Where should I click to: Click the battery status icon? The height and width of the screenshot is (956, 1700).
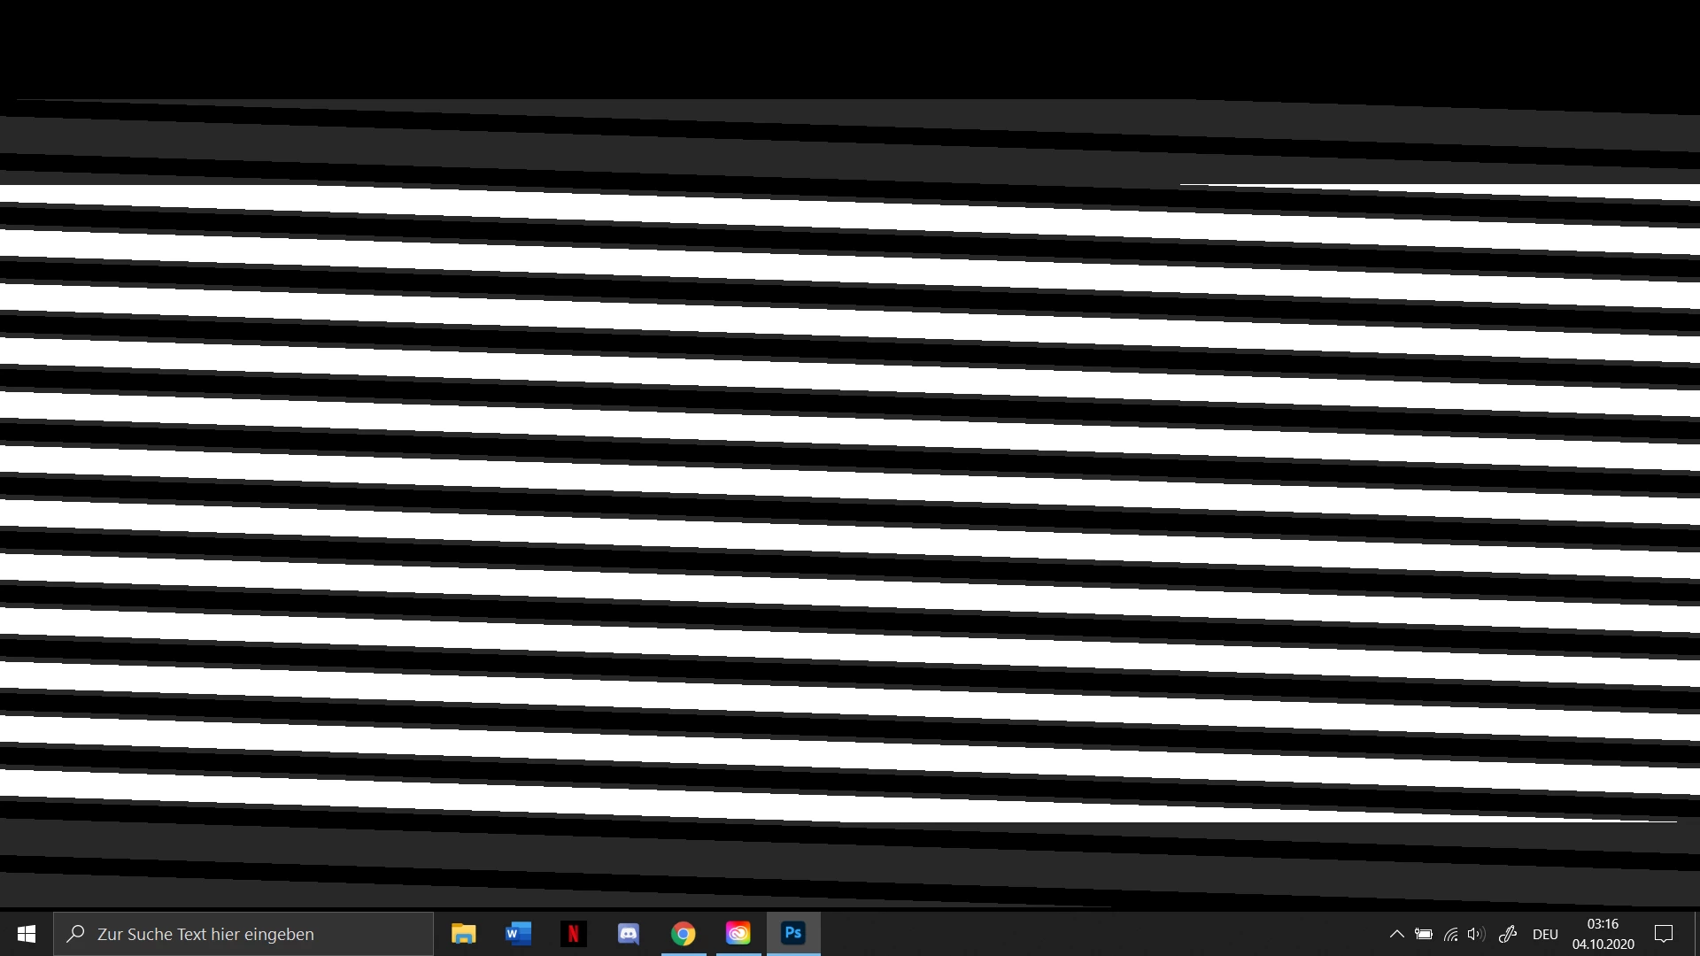tap(1423, 934)
